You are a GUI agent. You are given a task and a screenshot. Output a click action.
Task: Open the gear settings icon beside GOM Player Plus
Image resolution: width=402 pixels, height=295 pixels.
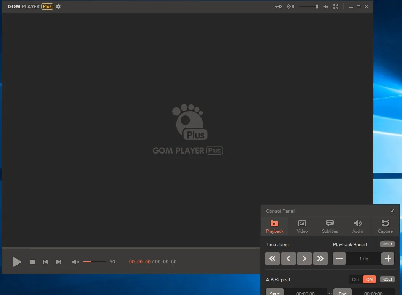click(58, 6)
